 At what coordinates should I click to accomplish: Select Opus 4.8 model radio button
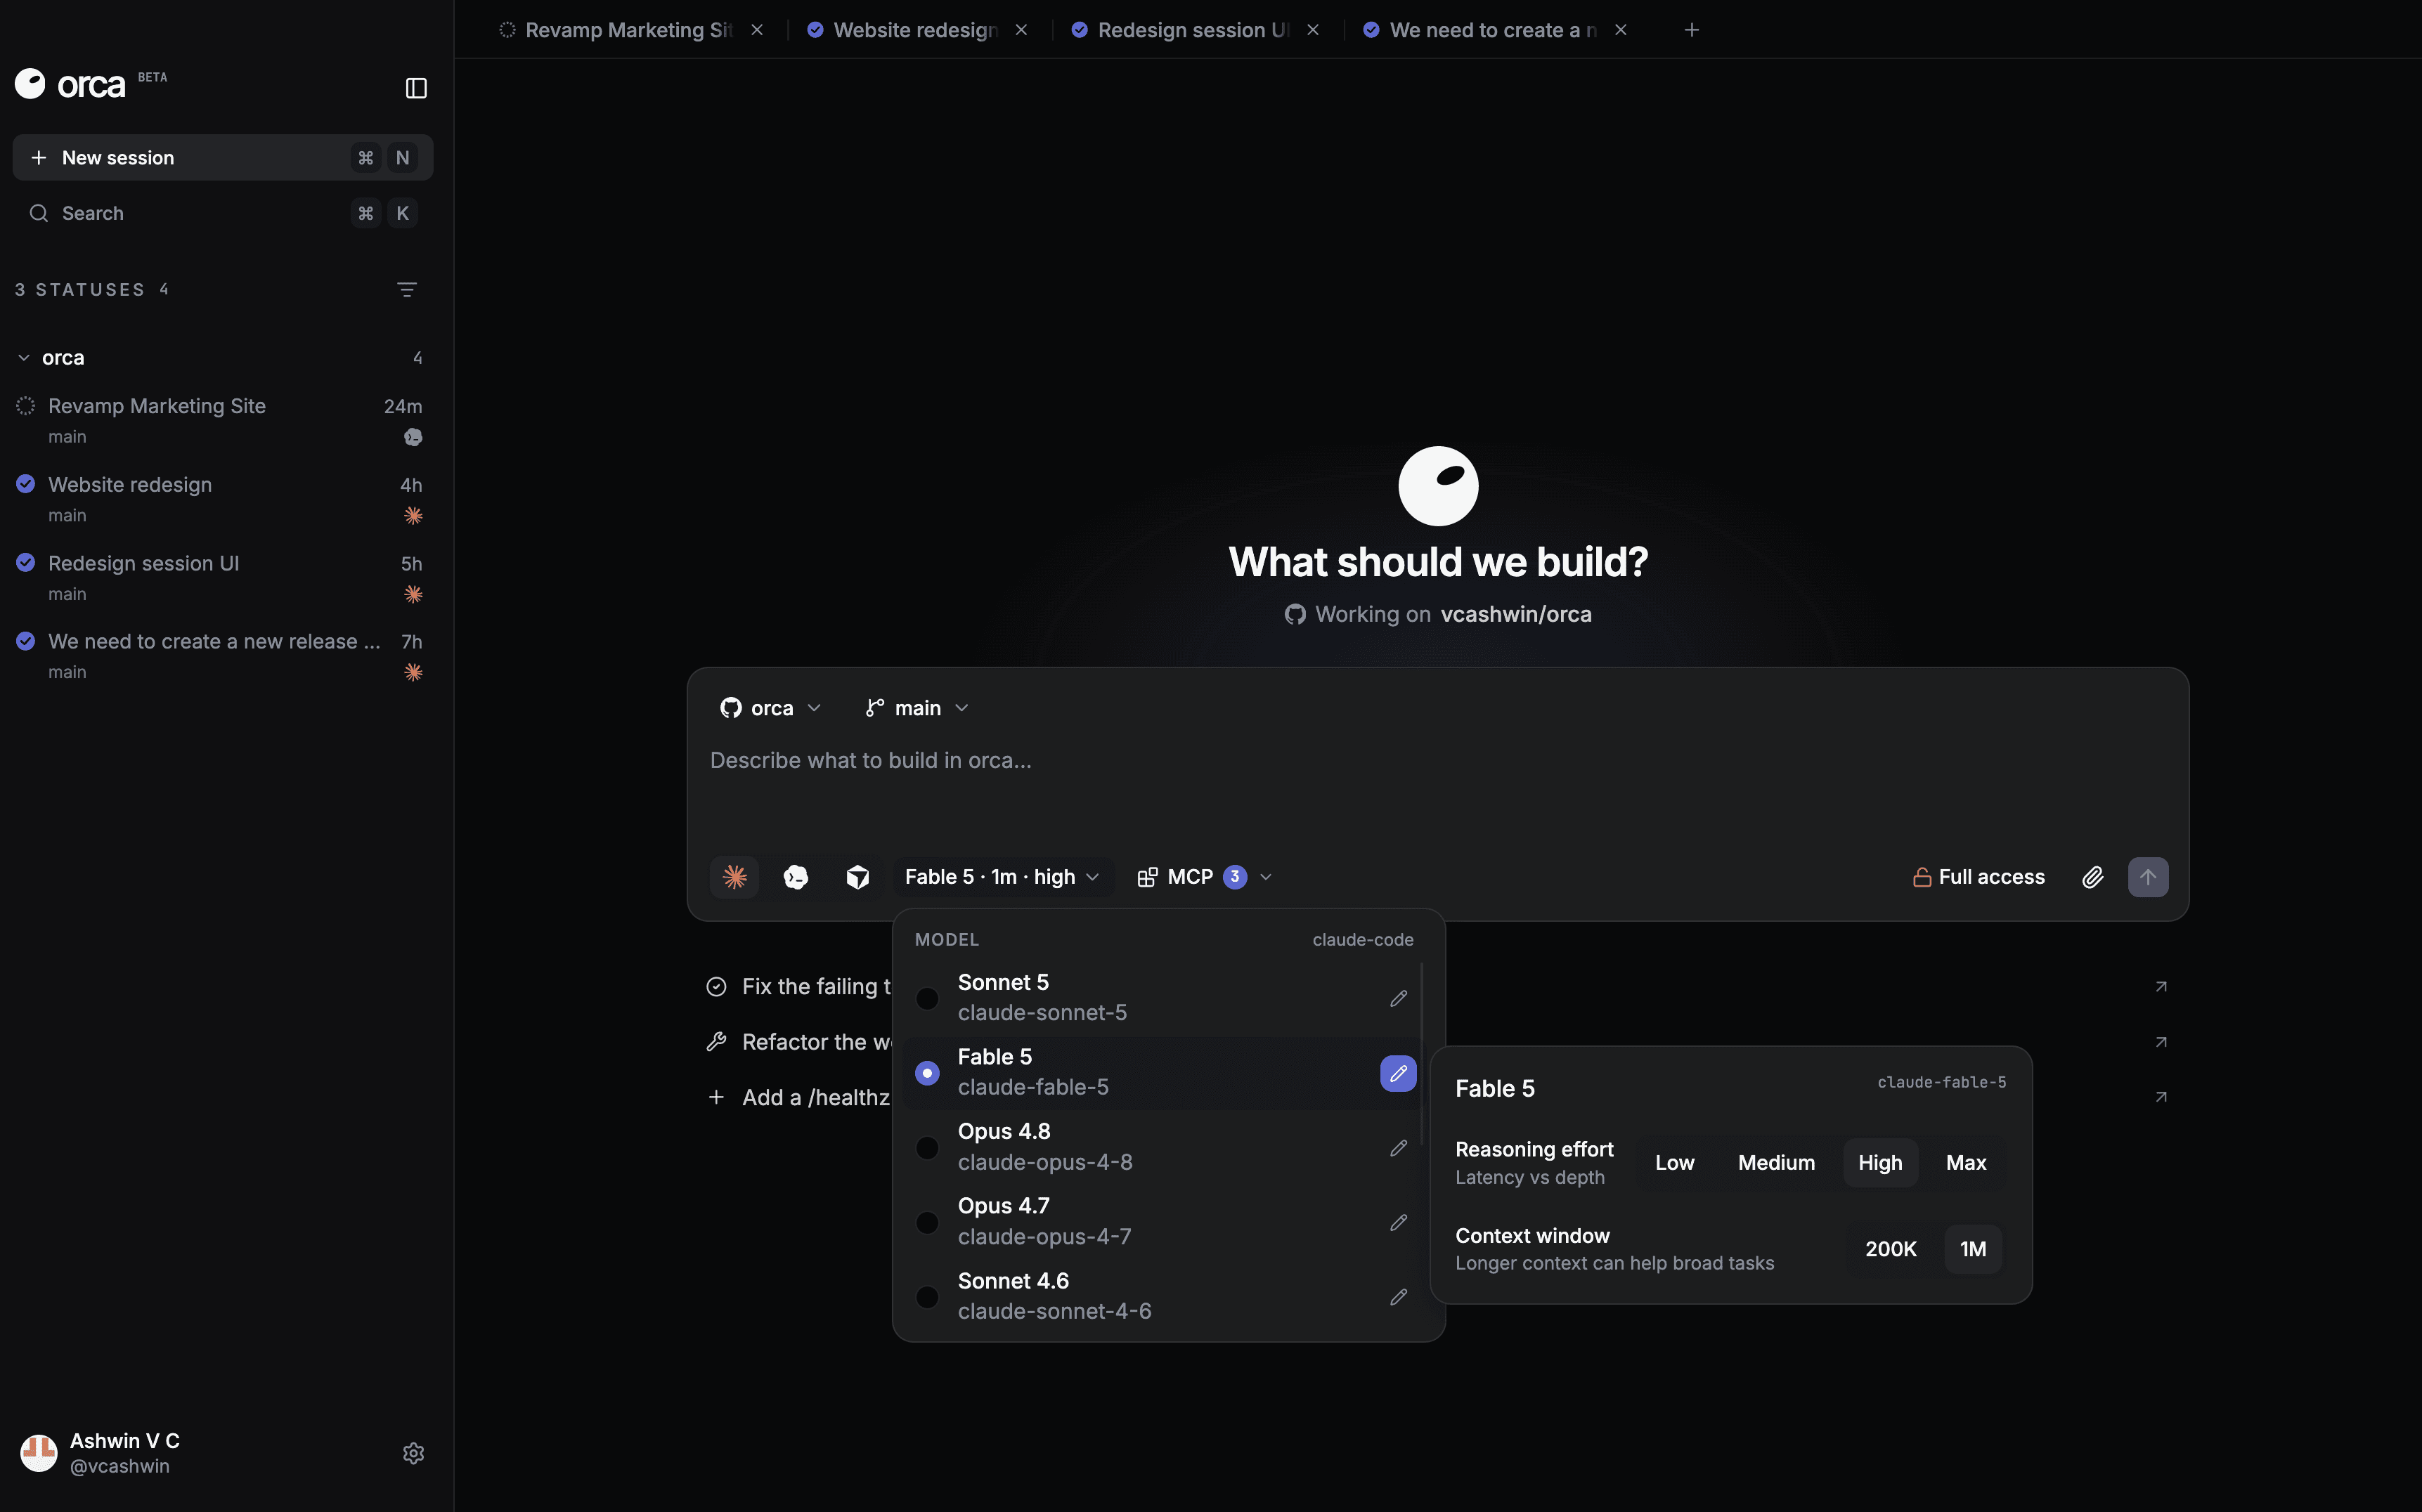tap(927, 1148)
